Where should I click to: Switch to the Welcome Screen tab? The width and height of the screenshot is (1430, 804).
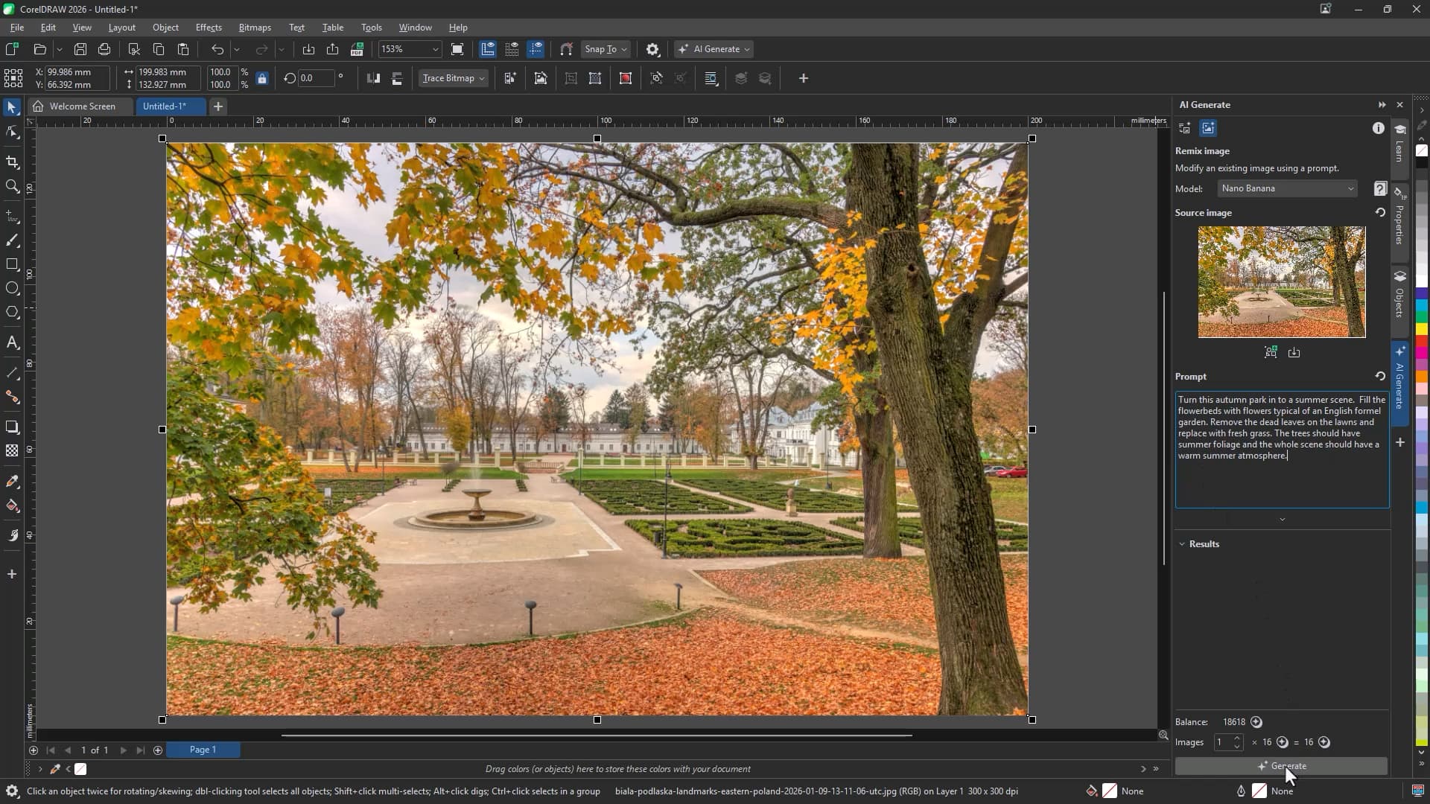tap(80, 106)
